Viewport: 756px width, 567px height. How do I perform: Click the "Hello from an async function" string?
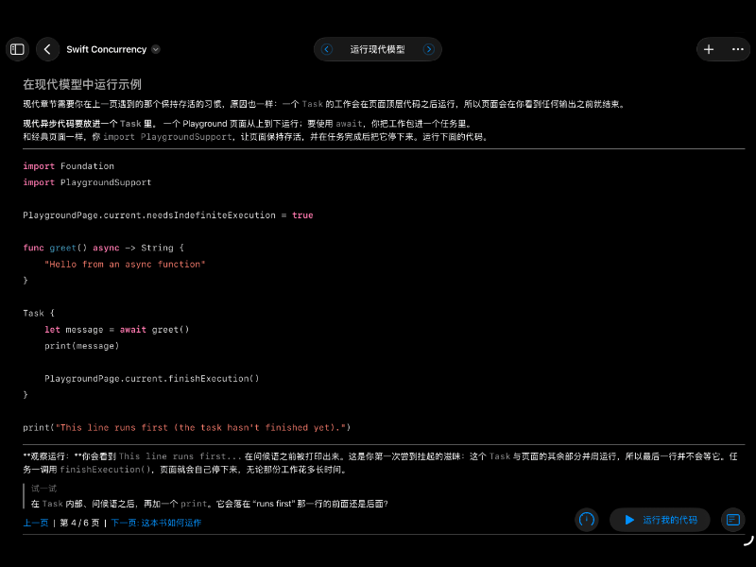tap(125, 265)
